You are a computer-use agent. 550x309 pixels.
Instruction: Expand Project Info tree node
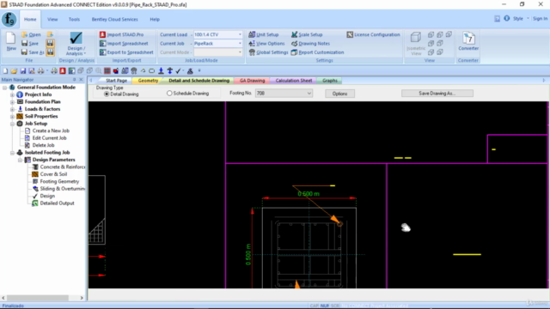point(12,94)
